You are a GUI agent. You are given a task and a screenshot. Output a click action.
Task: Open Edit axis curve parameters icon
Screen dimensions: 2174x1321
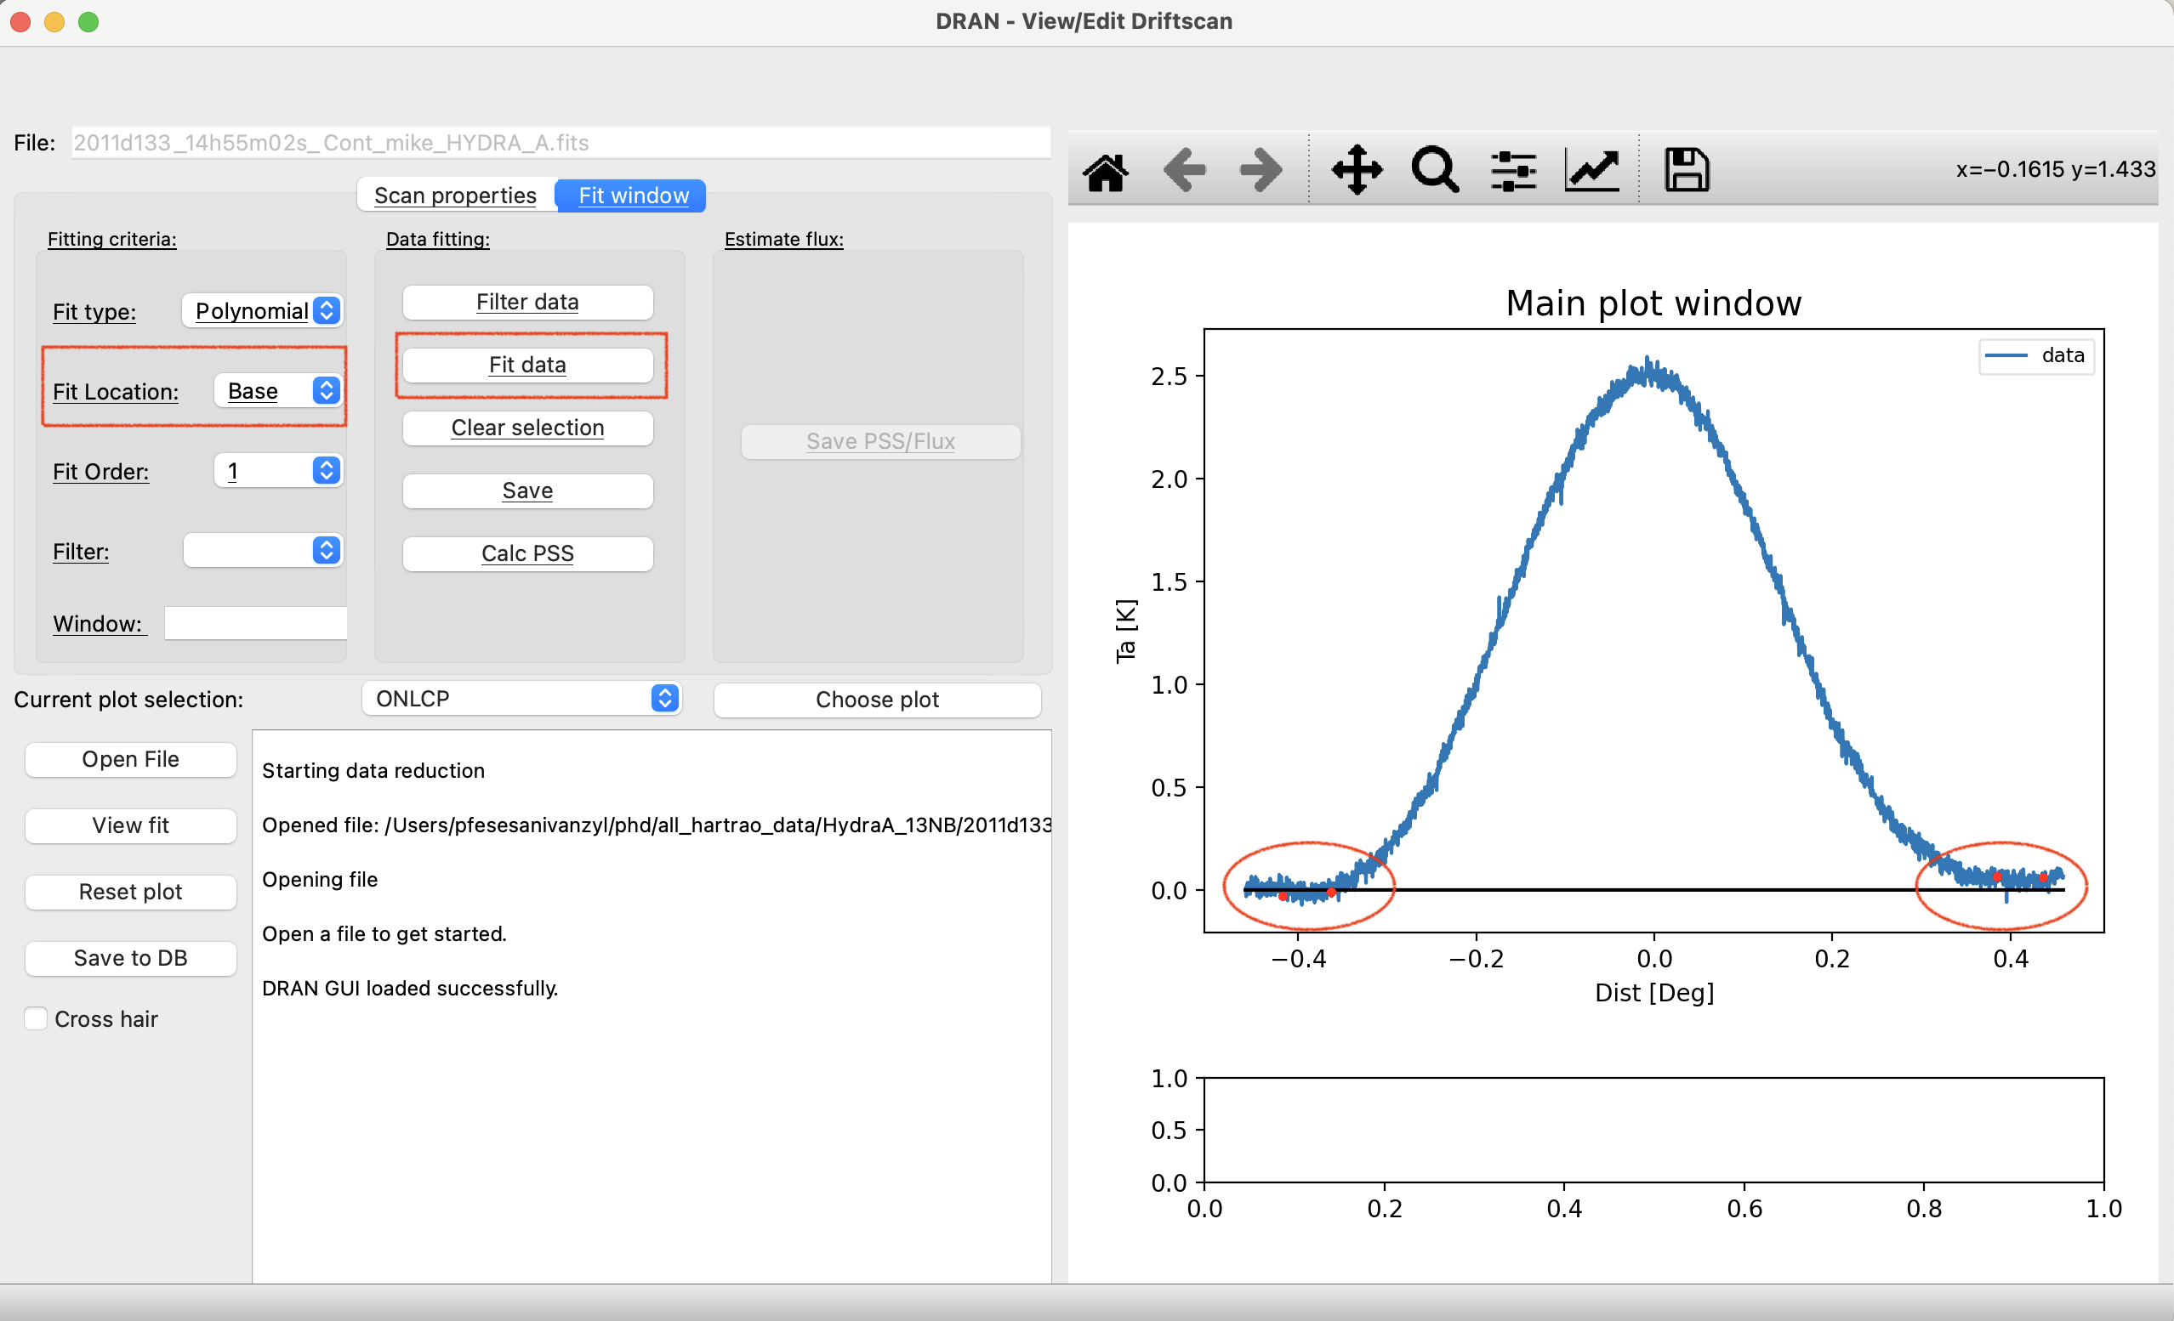click(1591, 170)
